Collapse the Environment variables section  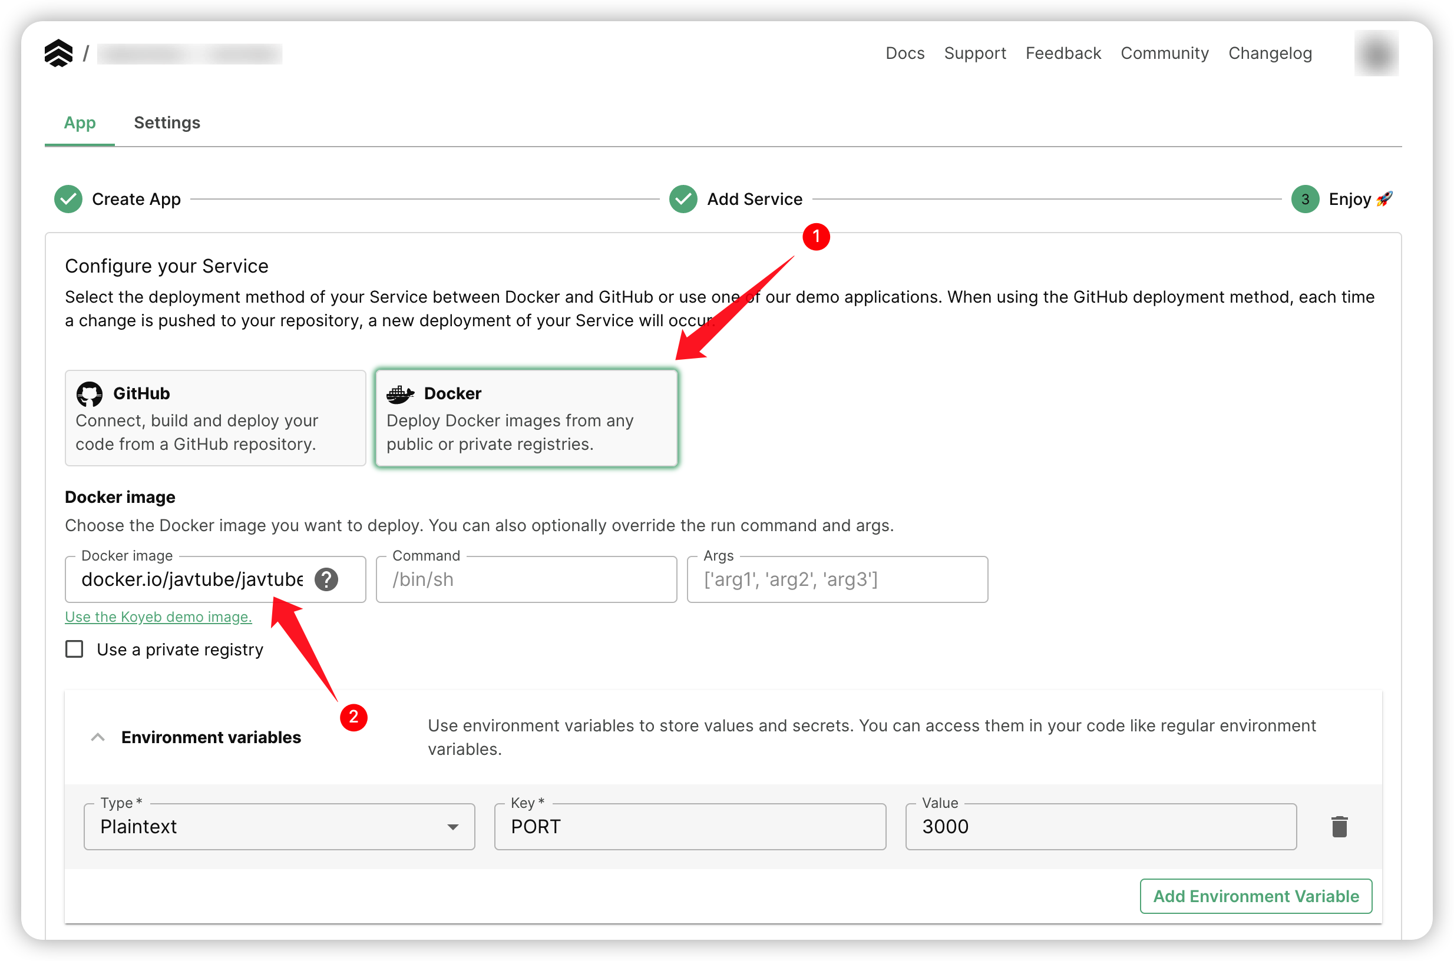coord(98,737)
